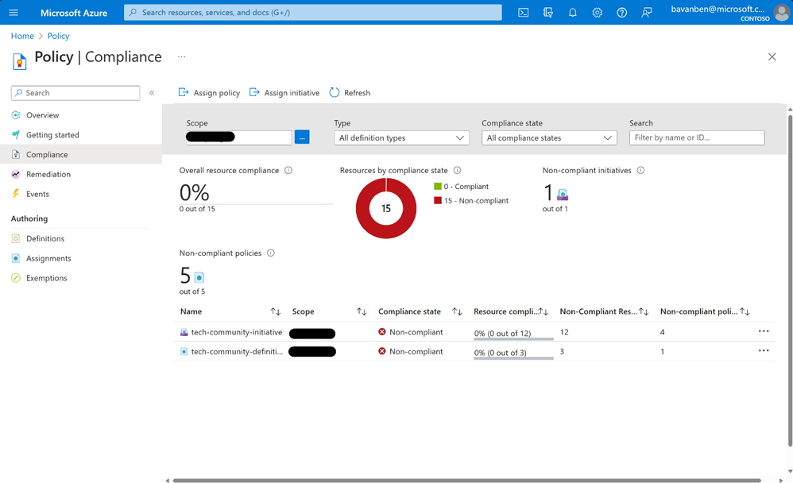Click the definition icon beside tech-community-definiti...
793x483 pixels.
[184, 351]
